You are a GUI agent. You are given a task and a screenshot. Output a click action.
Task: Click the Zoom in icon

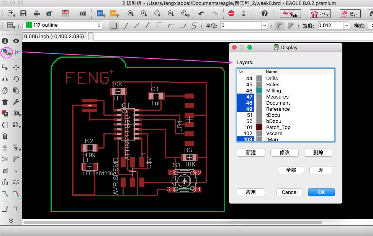pyautogui.click(x=144, y=13)
